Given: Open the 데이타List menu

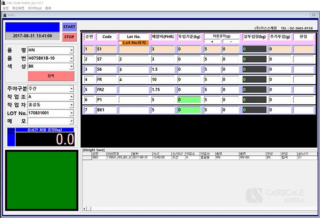Looking at the screenshot, I should click(x=35, y=8).
